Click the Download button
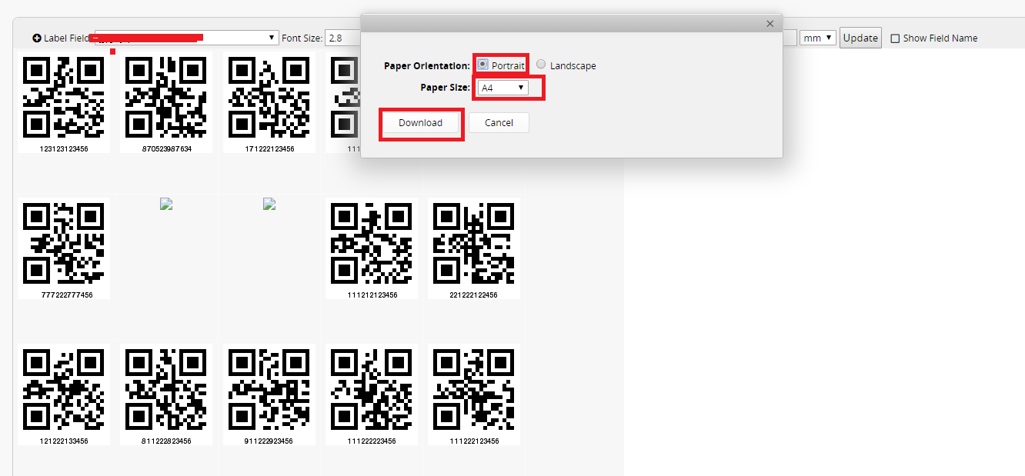This screenshot has width=1025, height=476. tap(420, 123)
